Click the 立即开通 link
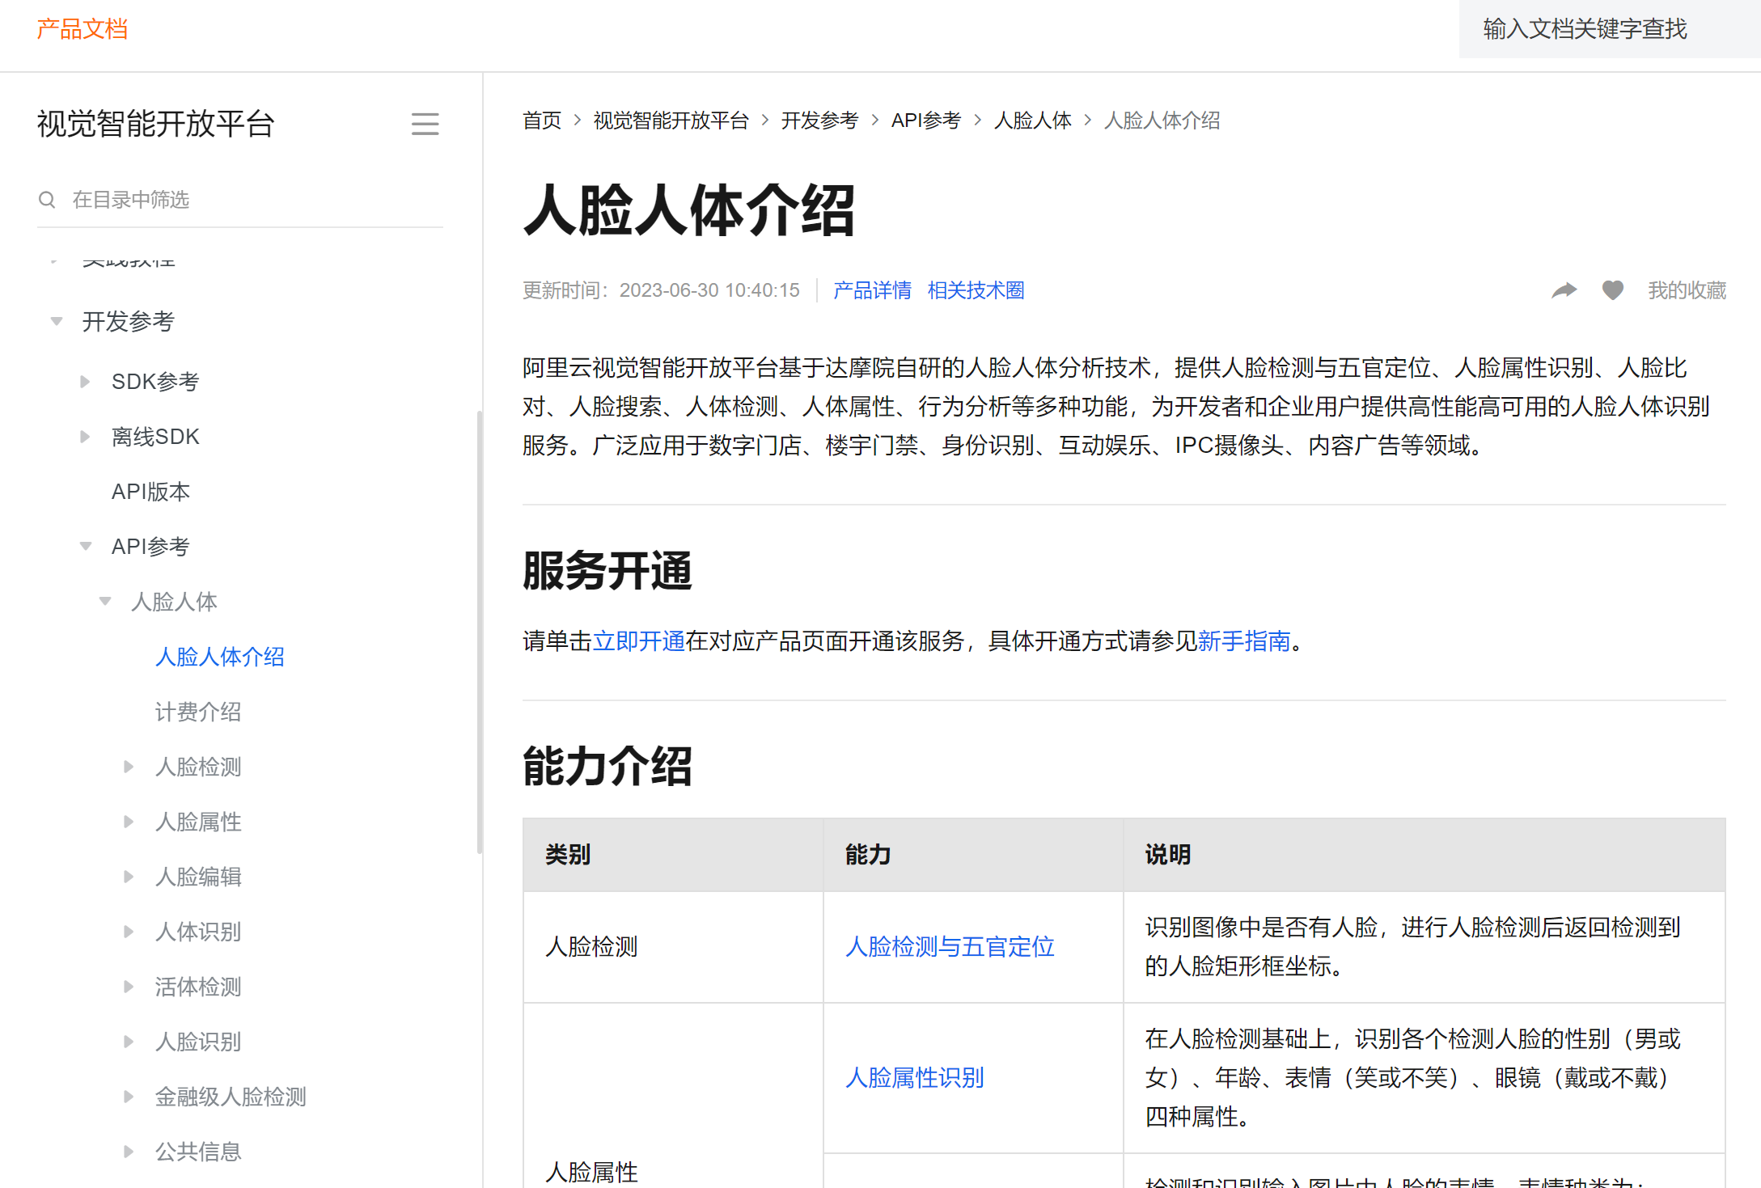 [x=639, y=641]
